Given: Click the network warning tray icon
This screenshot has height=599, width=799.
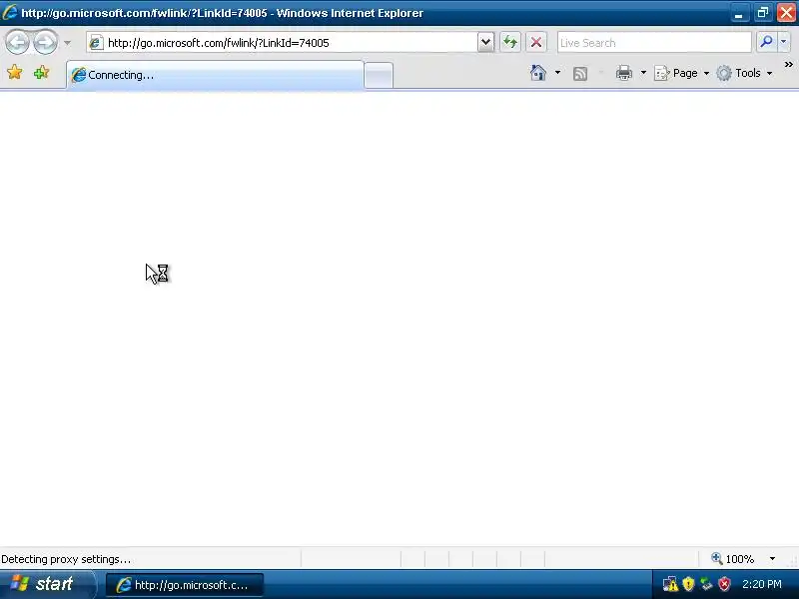Looking at the screenshot, I should (x=670, y=584).
